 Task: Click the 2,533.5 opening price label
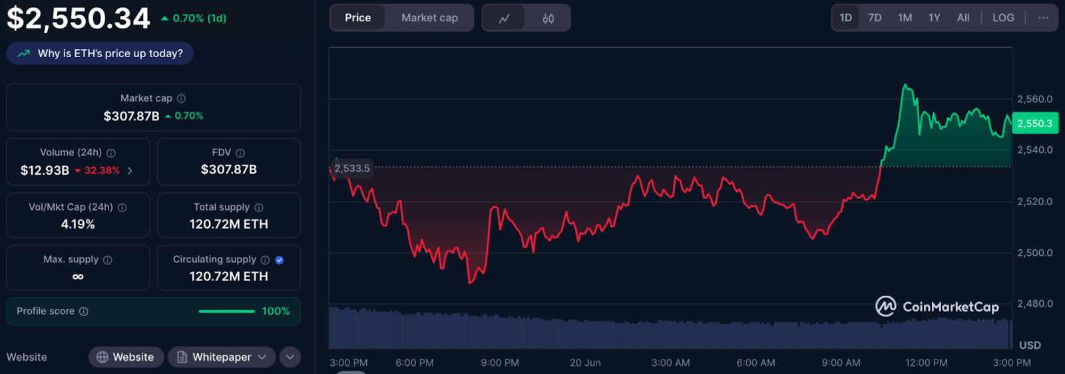(x=351, y=169)
